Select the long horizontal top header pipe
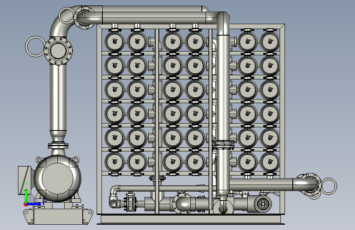 tap(154, 18)
